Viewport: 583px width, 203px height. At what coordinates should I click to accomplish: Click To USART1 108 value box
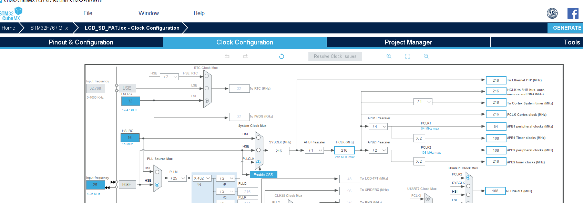point(495,191)
